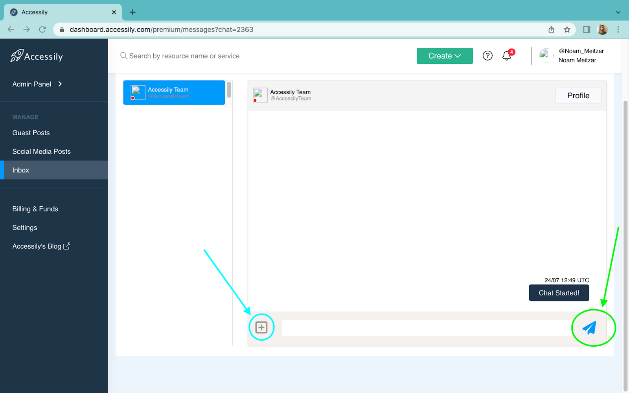The width and height of the screenshot is (629, 393).
Task: Open Settings in the sidebar
Action: click(24, 228)
